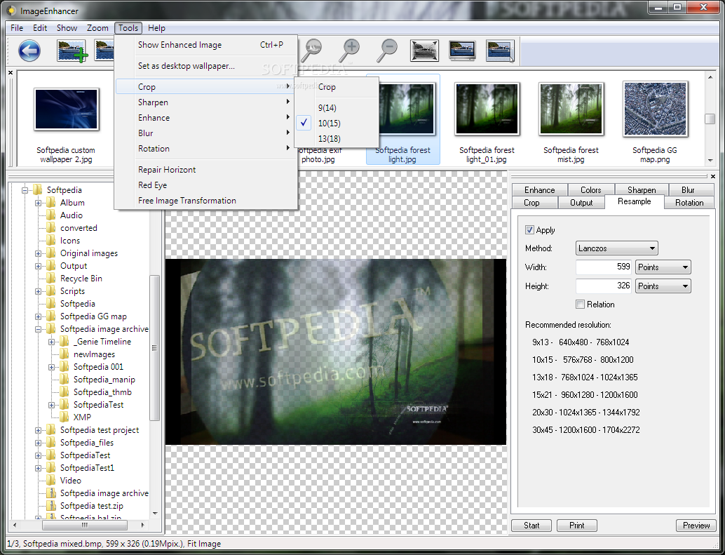Click the thumbnail strip scroll down arrow

pos(710,161)
